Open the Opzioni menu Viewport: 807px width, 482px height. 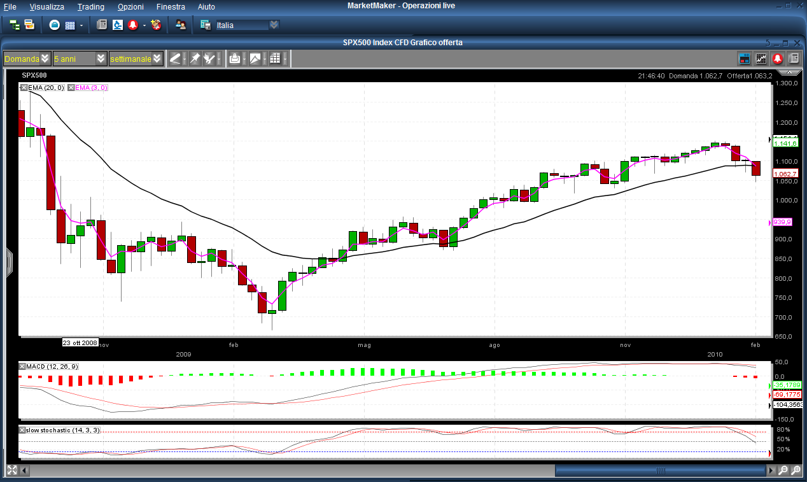[130, 7]
